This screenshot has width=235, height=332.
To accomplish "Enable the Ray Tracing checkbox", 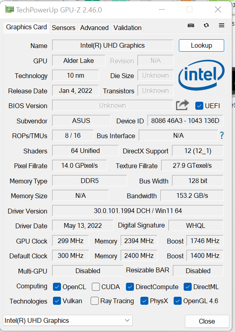I will pyautogui.click(x=95, y=301).
